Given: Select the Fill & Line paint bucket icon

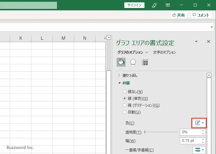Looking at the screenshot, I should pyautogui.click(x=121, y=62).
